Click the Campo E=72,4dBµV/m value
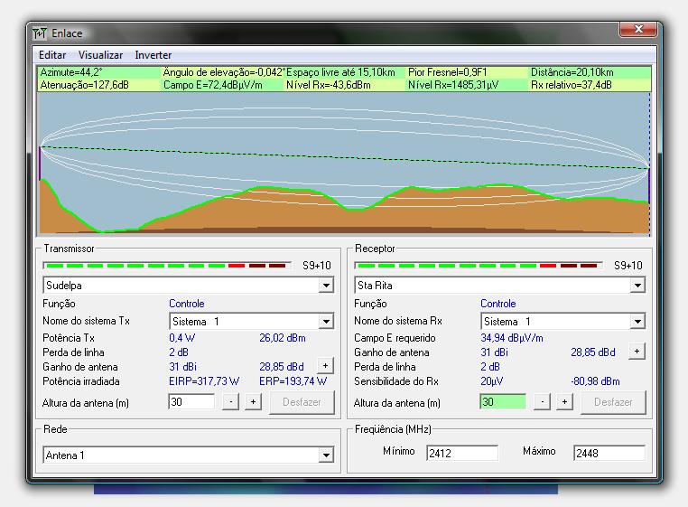688x507 pixels. point(213,85)
